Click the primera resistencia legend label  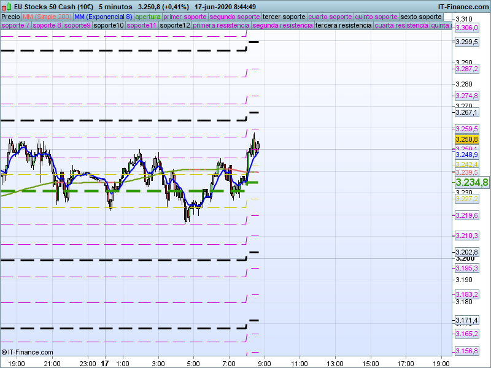click(221, 26)
